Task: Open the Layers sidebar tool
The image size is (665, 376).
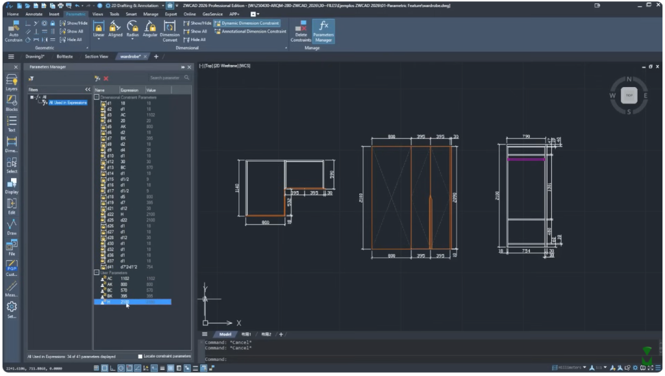Action: pyautogui.click(x=12, y=82)
